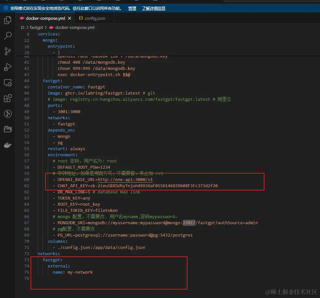The height and width of the screenshot is (298, 320).
Task: Click the 3001:3000 port mapping
Action: pyautogui.click(x=69, y=112)
